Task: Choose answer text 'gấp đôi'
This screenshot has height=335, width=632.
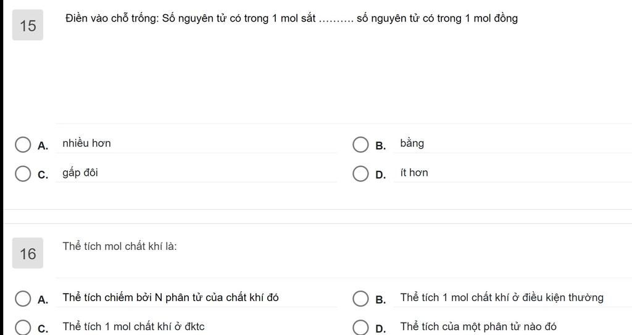Action: [80, 173]
